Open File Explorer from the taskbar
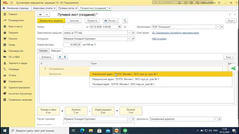Viewport: 239px width, 134px height. 91,130
